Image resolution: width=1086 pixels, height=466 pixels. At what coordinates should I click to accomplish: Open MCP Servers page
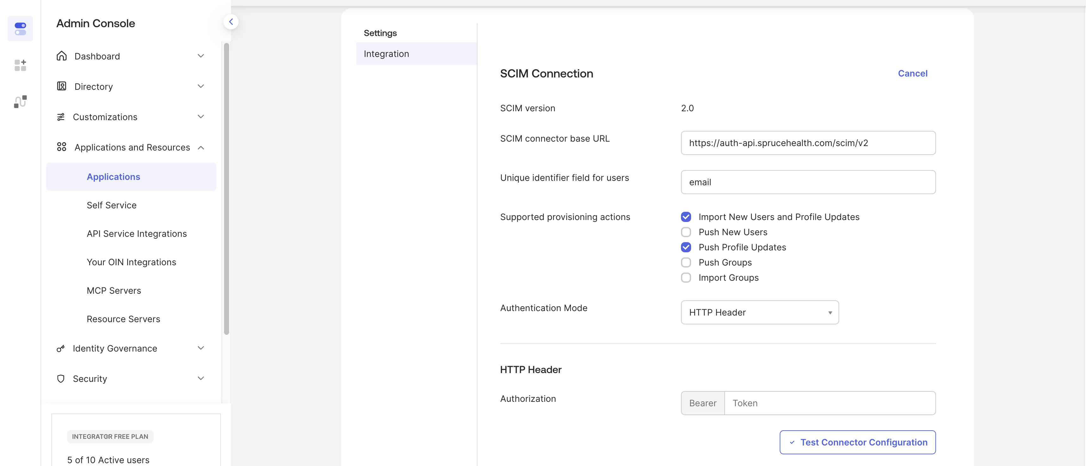[114, 291]
